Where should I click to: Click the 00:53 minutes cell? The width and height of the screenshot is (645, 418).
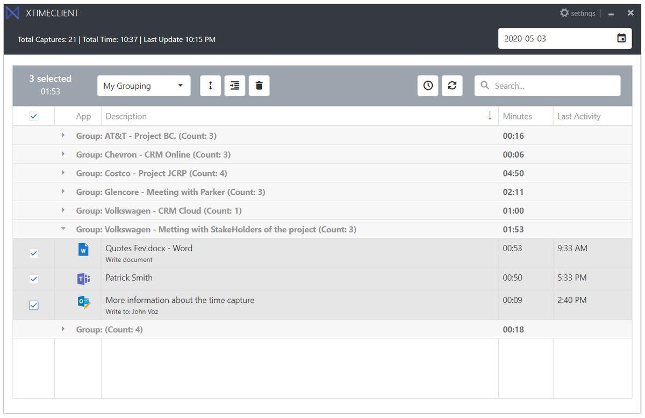tap(512, 248)
